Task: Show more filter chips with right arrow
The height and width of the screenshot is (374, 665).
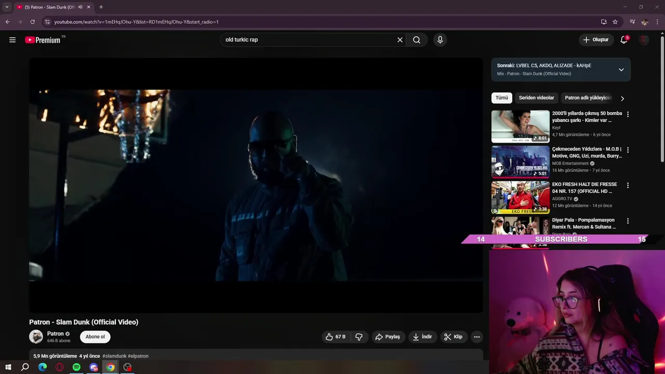Action: click(x=622, y=98)
